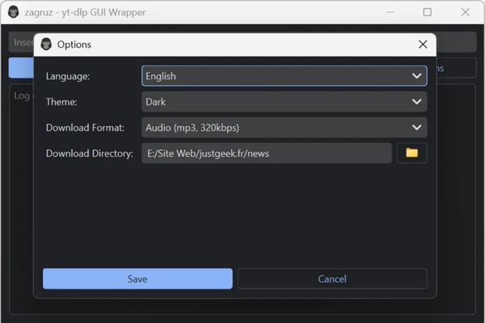Click the zagruz app icon in main title bar

13,12
